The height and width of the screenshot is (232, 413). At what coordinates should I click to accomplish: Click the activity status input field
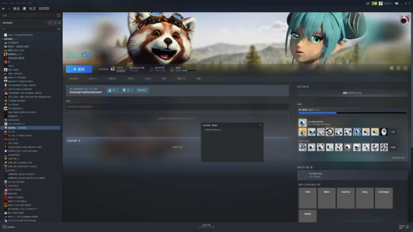coord(177,107)
